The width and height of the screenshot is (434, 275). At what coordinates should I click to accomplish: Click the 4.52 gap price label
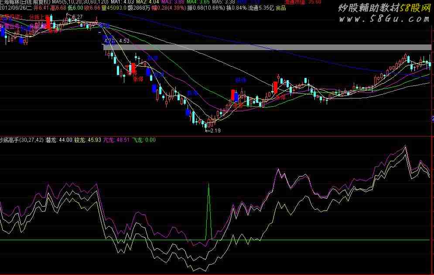(x=124, y=41)
